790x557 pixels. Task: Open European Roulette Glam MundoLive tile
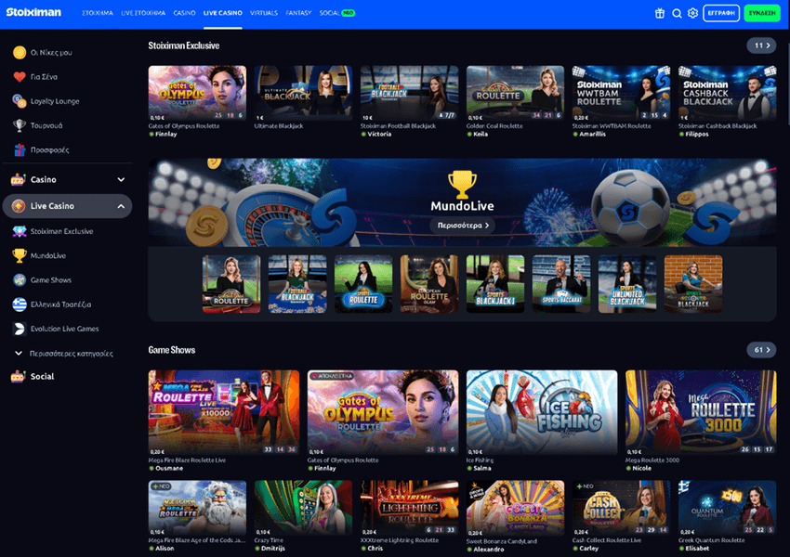[429, 284]
